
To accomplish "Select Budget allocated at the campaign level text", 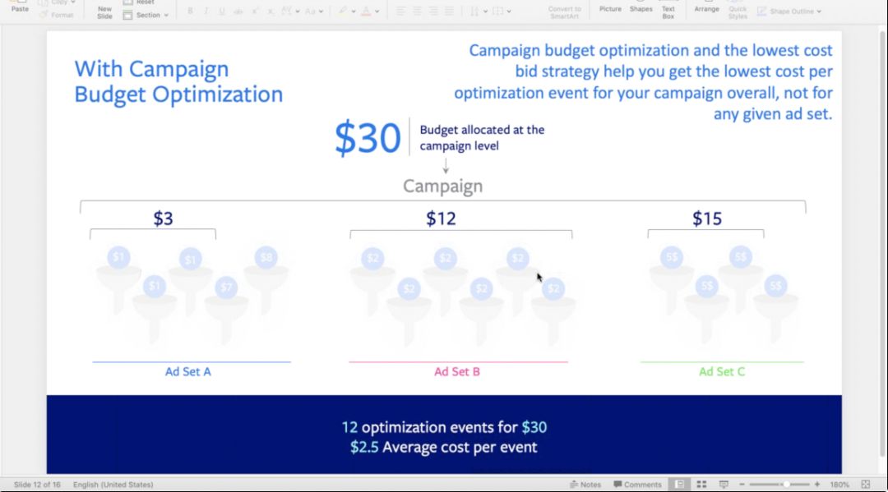I will (482, 137).
